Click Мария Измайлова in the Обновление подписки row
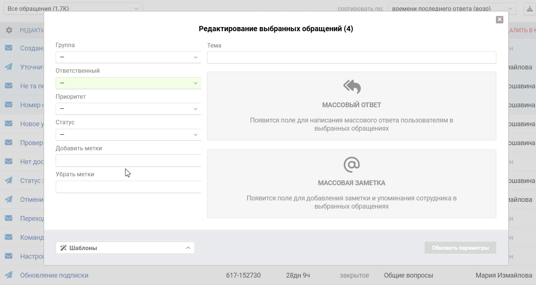Image resolution: width=536 pixels, height=285 pixels. pyautogui.click(x=504, y=275)
